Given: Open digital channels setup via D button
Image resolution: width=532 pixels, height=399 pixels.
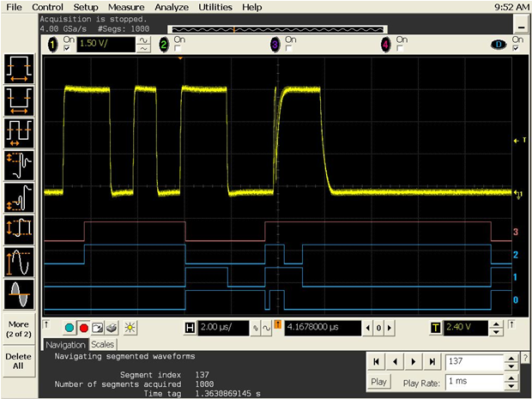Looking at the screenshot, I should (x=499, y=45).
